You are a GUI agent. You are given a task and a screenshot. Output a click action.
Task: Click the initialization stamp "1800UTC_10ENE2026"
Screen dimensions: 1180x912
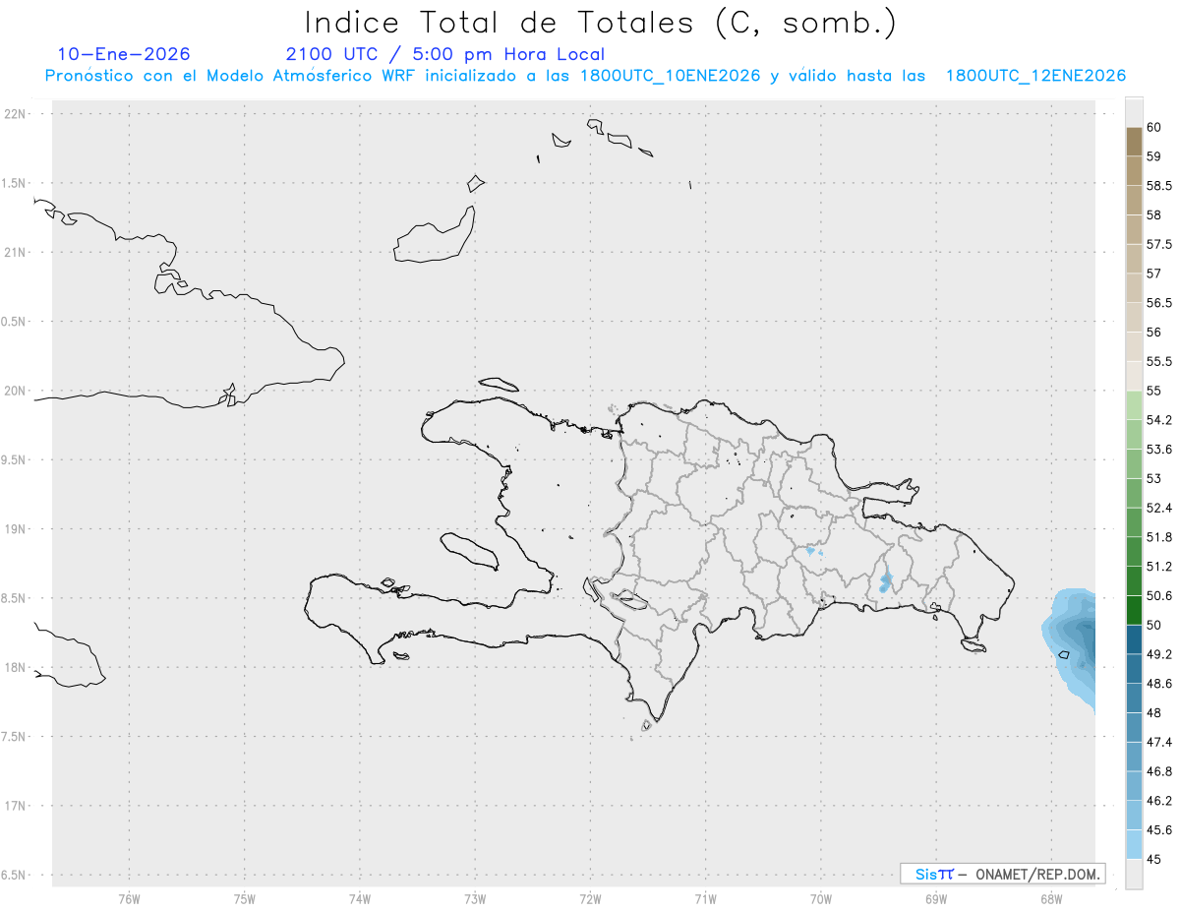pyautogui.click(x=670, y=77)
